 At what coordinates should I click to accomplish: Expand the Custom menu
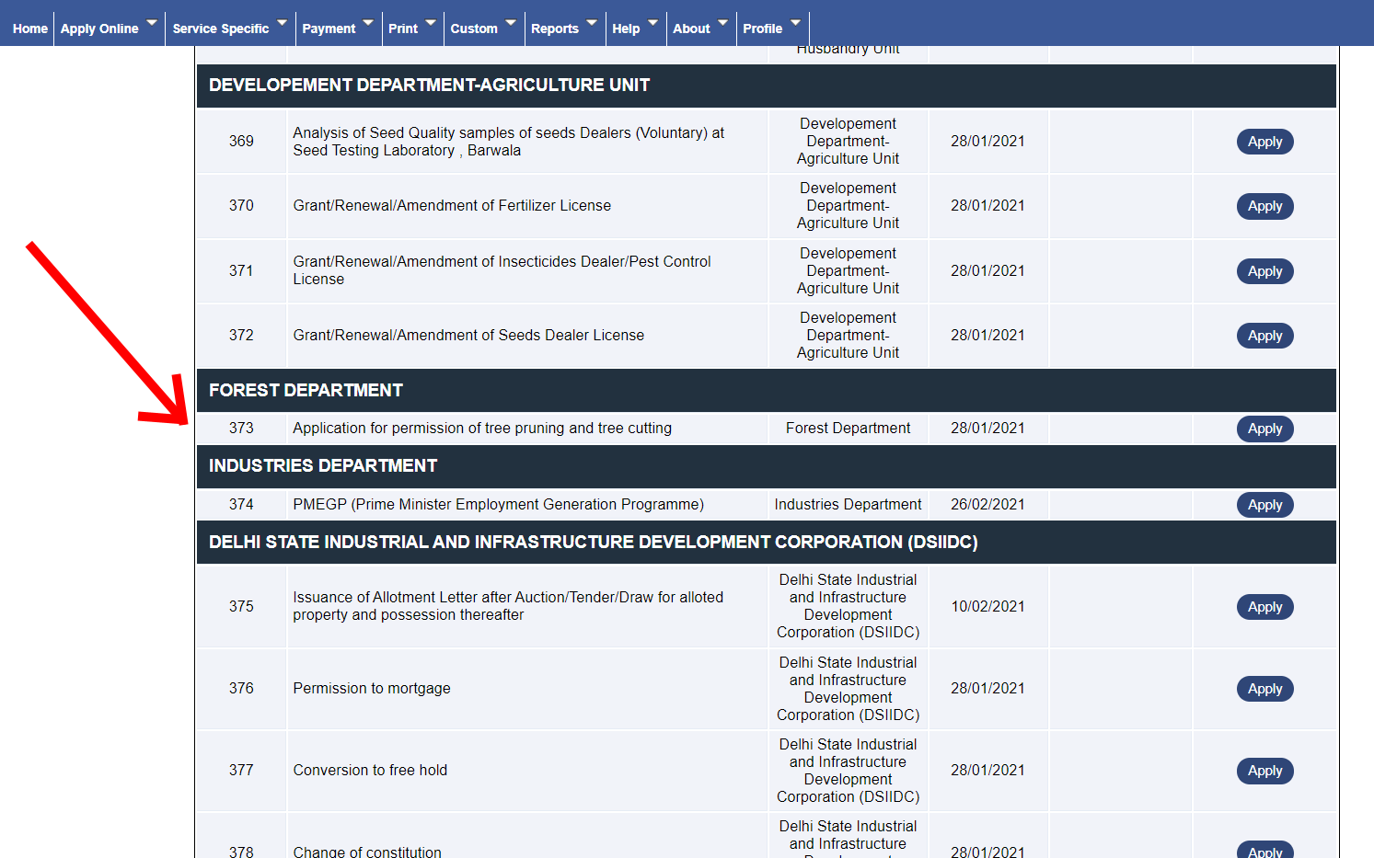click(483, 29)
